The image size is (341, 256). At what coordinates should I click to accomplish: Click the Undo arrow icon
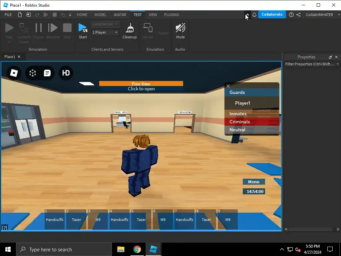(x=63, y=15)
